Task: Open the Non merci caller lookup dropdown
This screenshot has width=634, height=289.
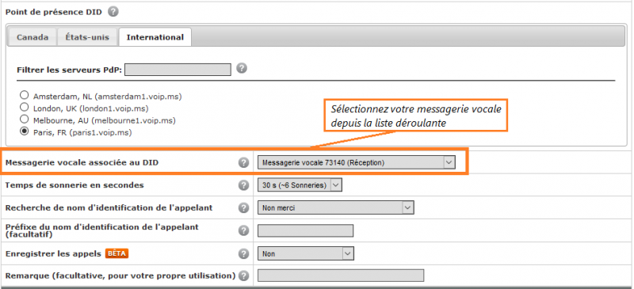Action: 335,207
